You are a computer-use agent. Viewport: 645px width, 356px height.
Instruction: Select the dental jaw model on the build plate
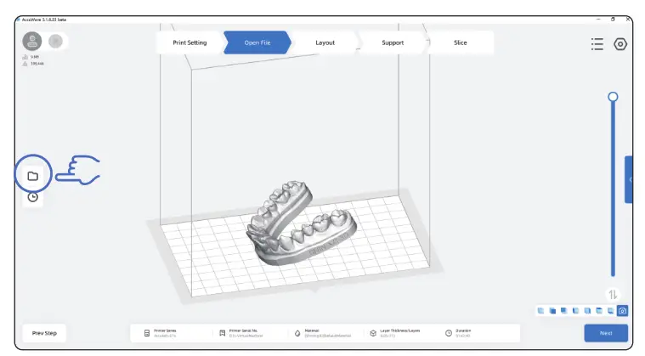point(301,224)
